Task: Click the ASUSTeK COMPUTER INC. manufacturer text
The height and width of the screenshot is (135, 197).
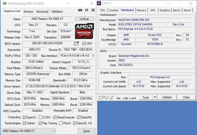Action: pyautogui.click(x=134, y=20)
